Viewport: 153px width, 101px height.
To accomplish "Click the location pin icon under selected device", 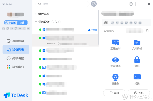I will click(x=59, y=44).
